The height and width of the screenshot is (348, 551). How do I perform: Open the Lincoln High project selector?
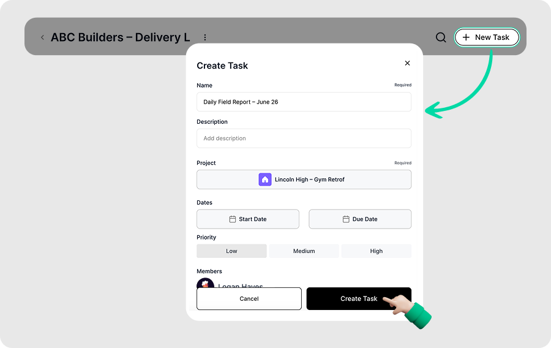pos(304,180)
